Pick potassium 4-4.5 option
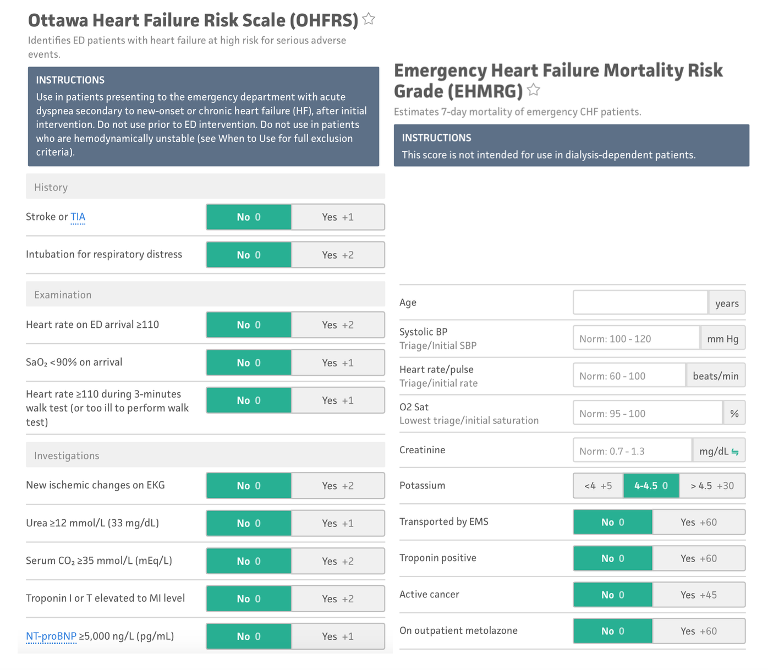The image size is (768, 670). 651,486
